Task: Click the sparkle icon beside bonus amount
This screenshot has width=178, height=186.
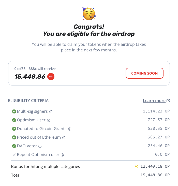Action: [x=136, y=166]
